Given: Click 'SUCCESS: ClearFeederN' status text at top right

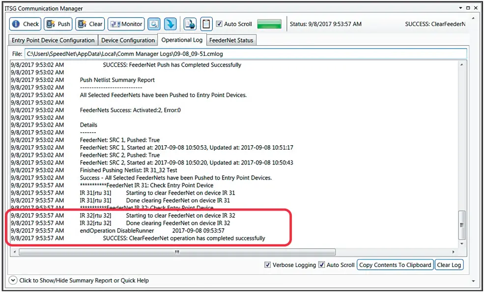Looking at the screenshot, I should (x=435, y=24).
